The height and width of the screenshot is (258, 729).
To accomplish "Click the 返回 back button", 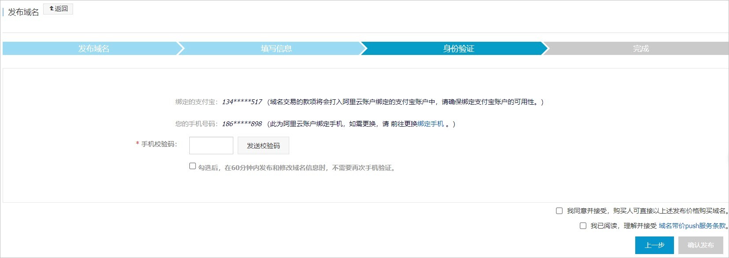I will [58, 9].
